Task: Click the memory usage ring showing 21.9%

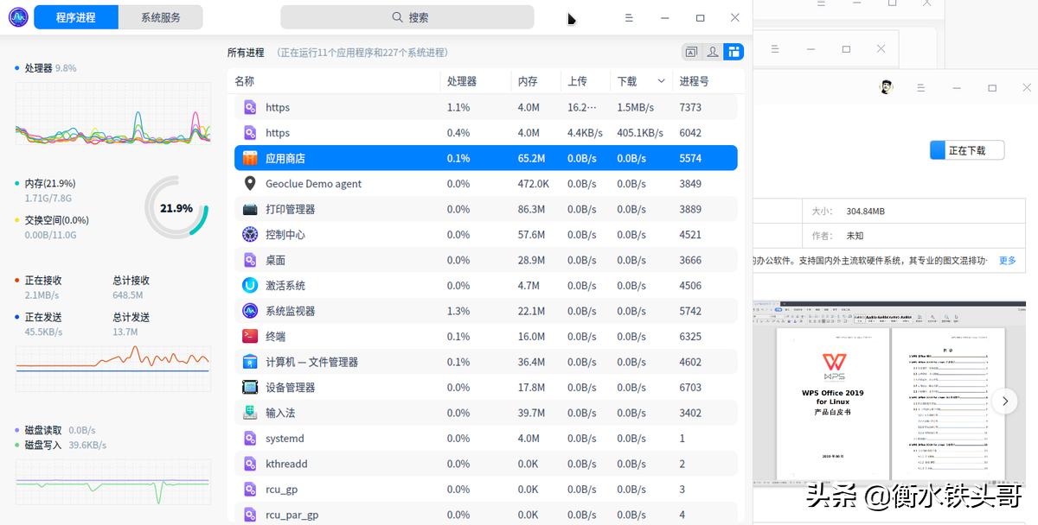Action: pyautogui.click(x=176, y=207)
